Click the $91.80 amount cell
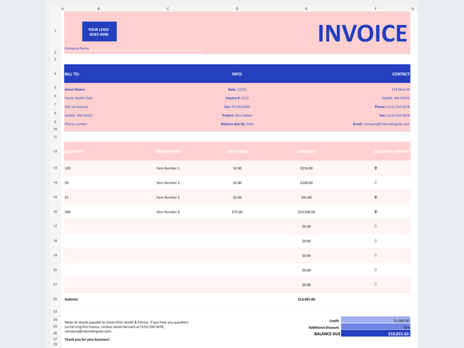The width and height of the screenshot is (464, 348). click(x=306, y=197)
